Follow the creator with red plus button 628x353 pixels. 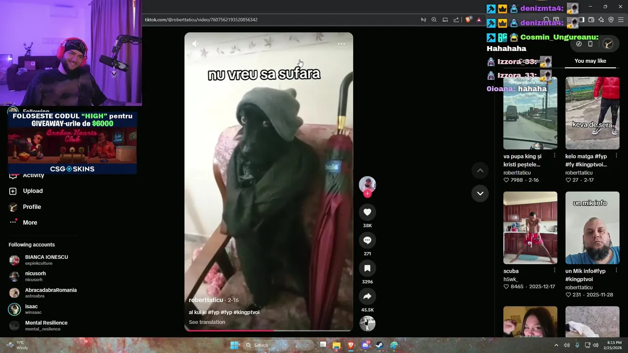[367, 194]
